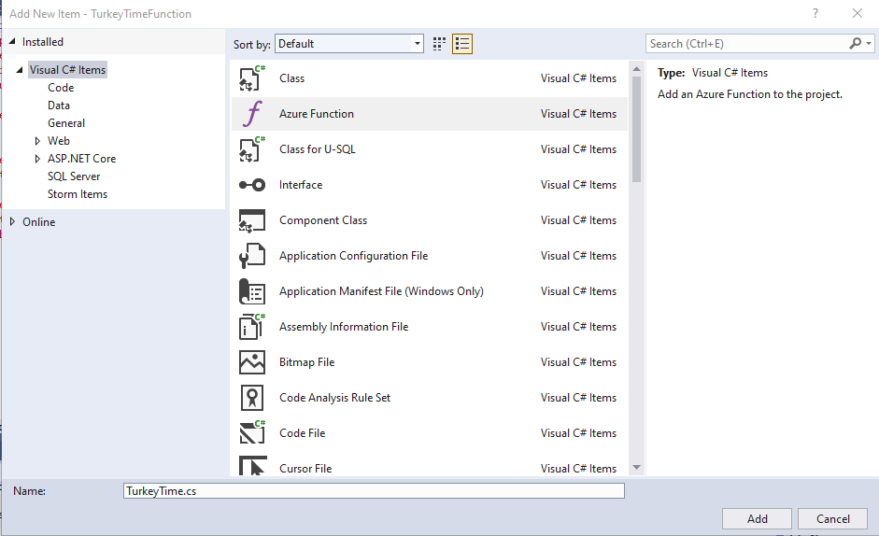Pick the Code Analysis Rule Set icon
This screenshot has height=536, width=879.
[x=251, y=398]
